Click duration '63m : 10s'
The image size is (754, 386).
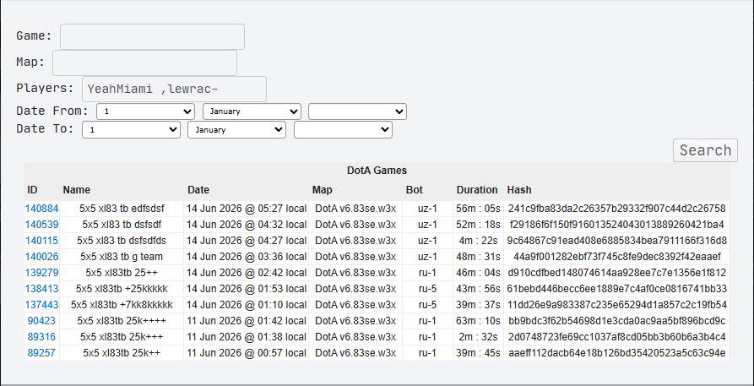coord(479,321)
